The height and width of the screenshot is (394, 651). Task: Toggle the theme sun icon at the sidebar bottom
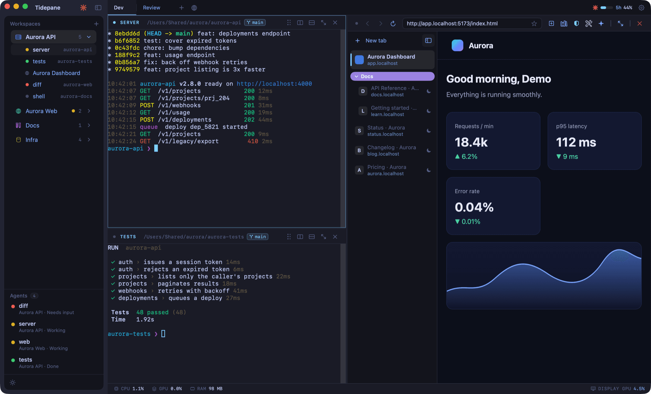13,383
